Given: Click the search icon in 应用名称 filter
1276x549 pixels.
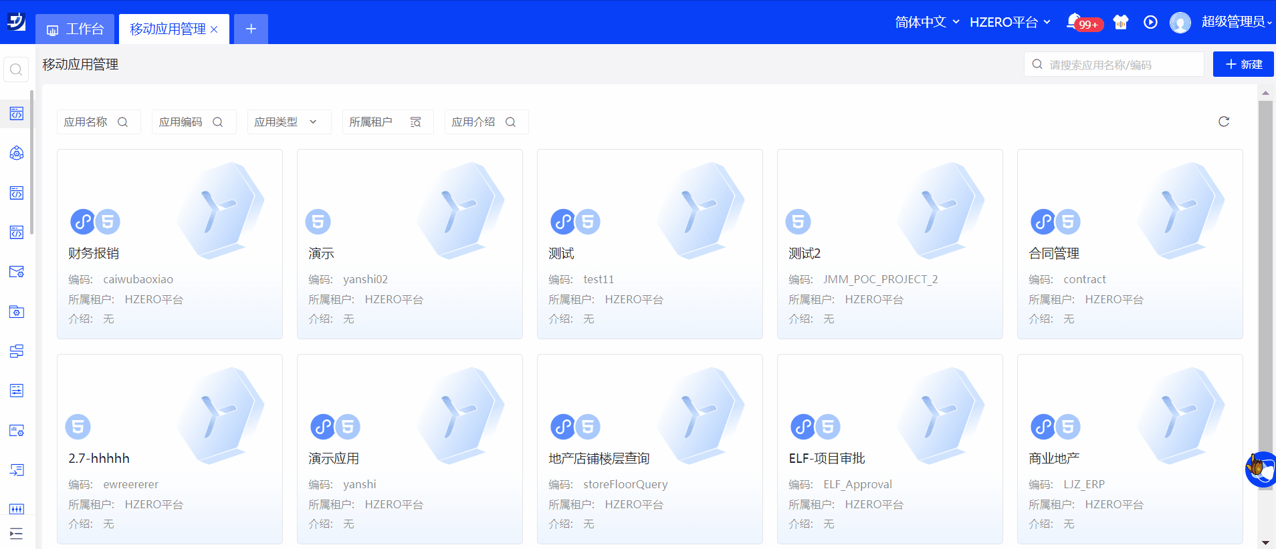Looking at the screenshot, I should click(x=123, y=122).
